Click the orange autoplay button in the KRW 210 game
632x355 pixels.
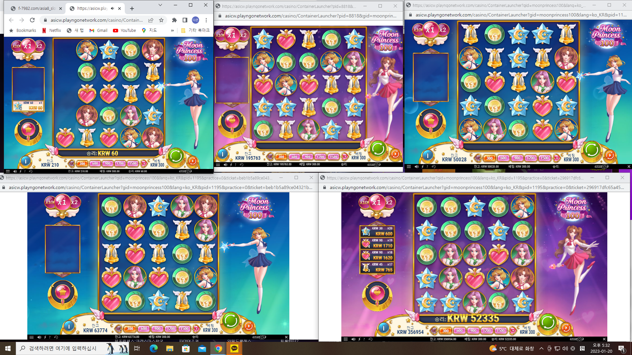[193, 161]
